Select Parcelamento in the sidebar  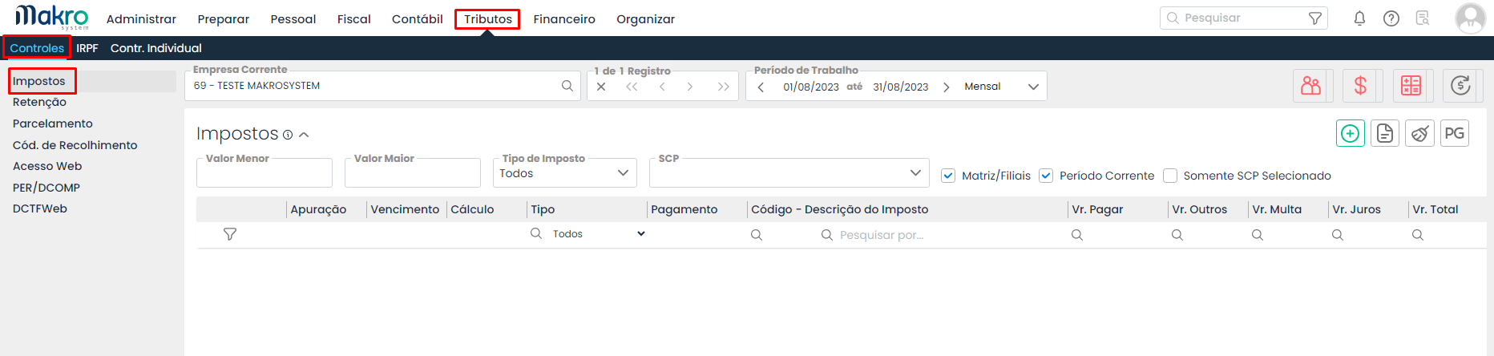tap(53, 123)
